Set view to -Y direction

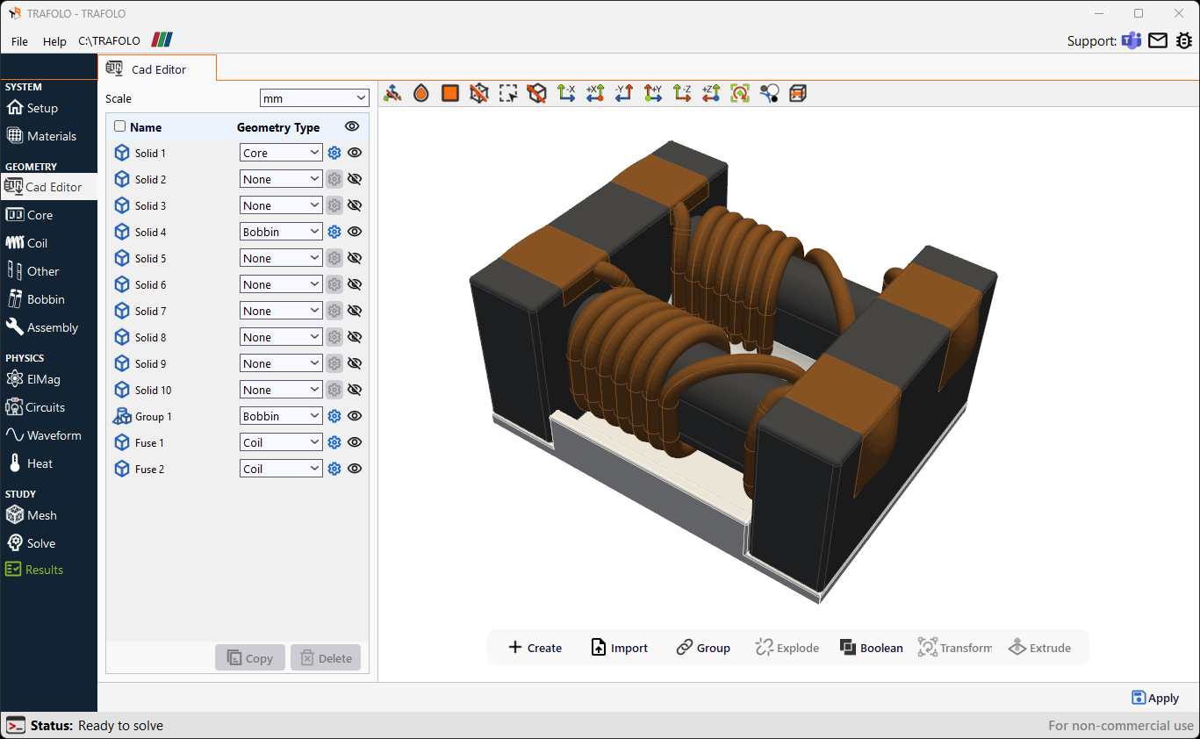point(624,93)
